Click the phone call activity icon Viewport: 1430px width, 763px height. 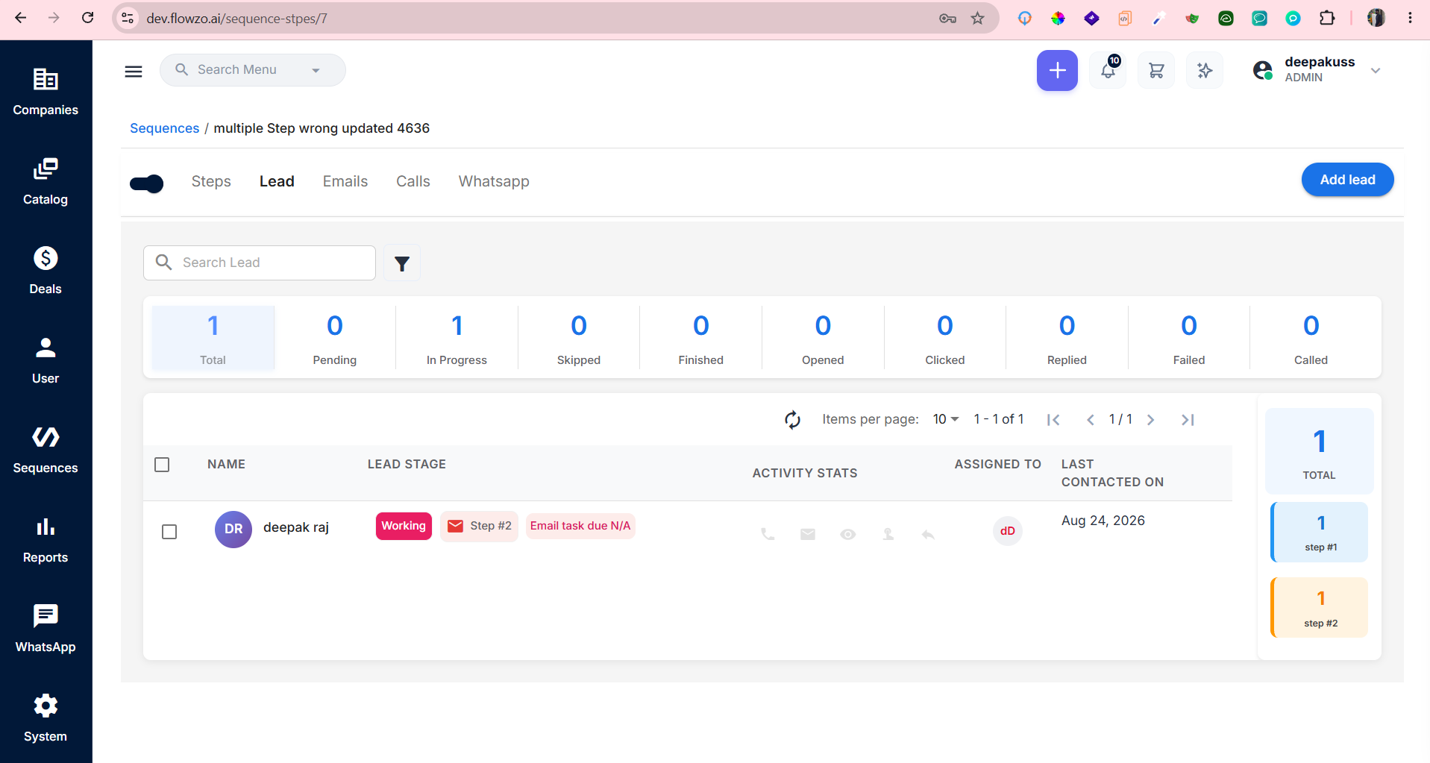coord(768,534)
